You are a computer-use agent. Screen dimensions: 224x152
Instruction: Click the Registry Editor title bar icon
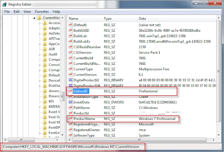tap(5, 5)
